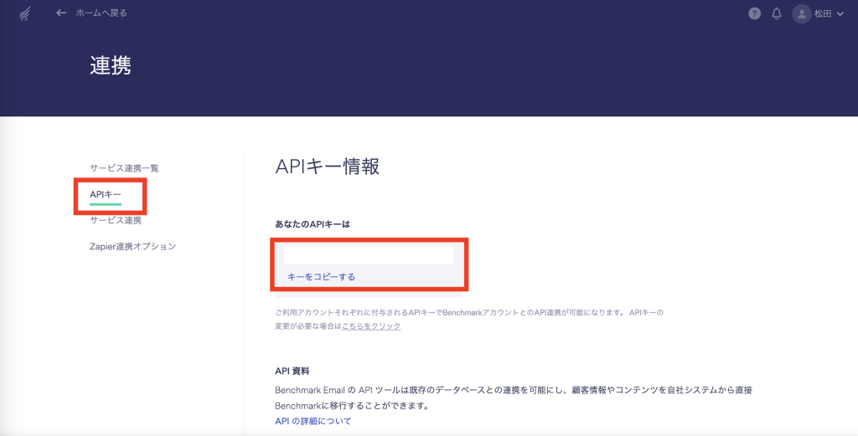The height and width of the screenshot is (436, 858).
Task: Click the API 資料 section heading
Action: 292,371
